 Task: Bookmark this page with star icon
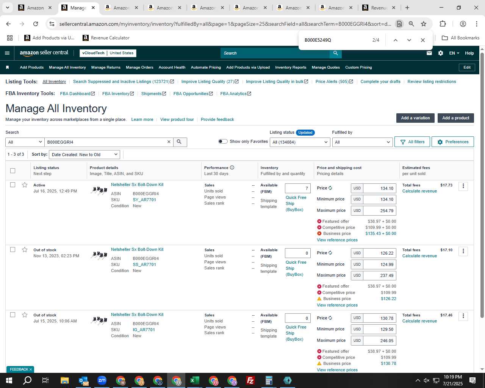click(424, 24)
